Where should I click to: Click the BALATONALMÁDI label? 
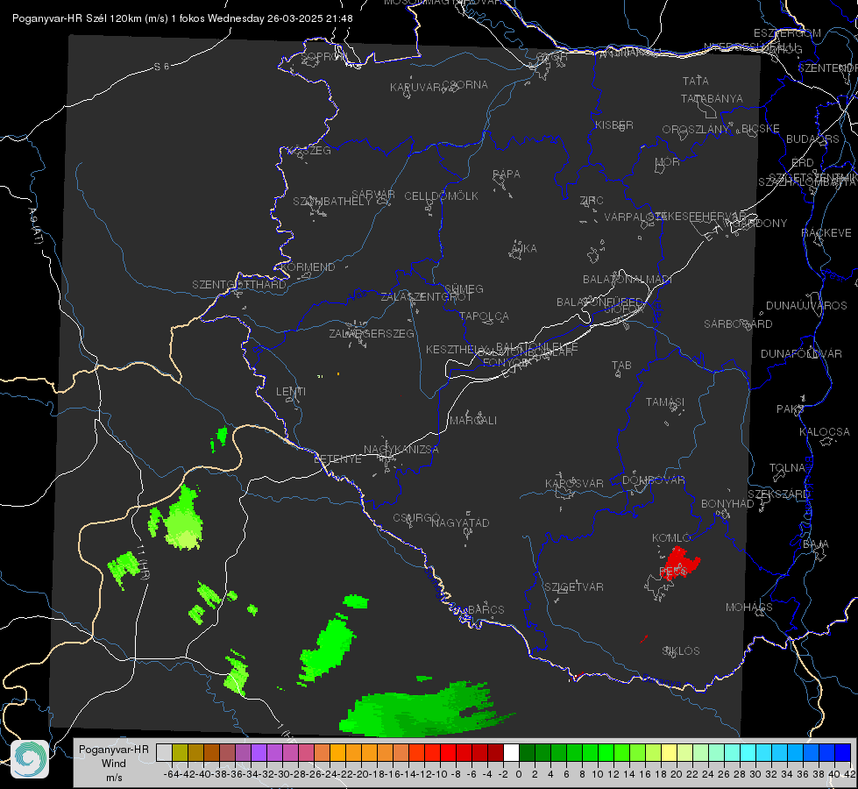[x=628, y=280]
